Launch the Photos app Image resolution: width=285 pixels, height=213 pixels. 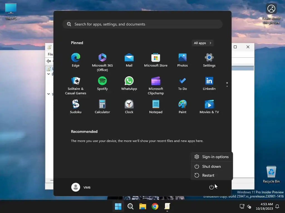183,60
